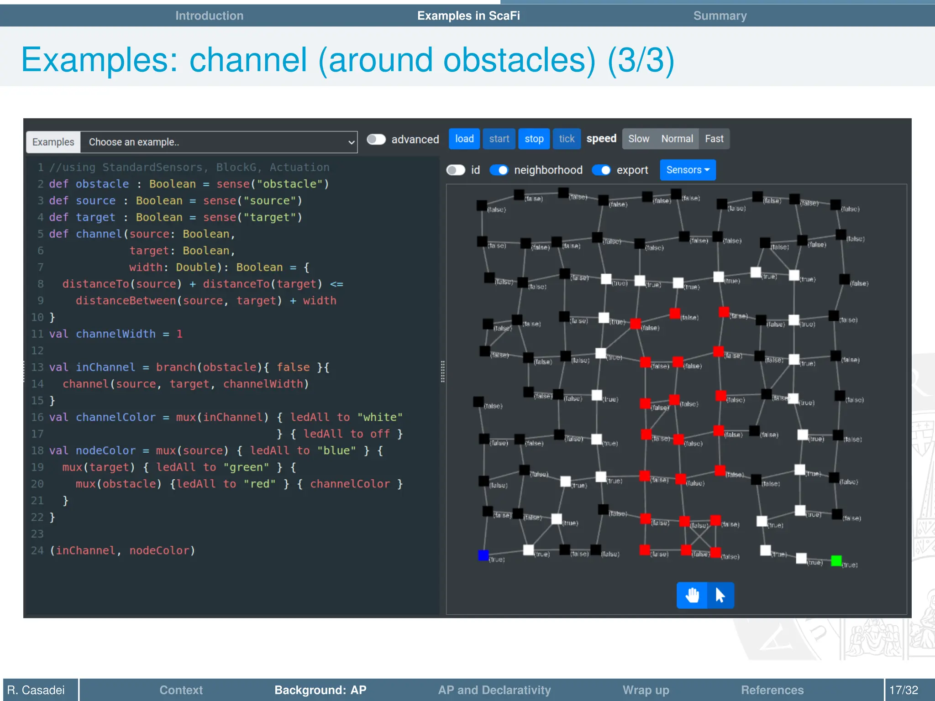Go to the Introduction section tab
Screen dimensions: 935x701
[x=209, y=16]
